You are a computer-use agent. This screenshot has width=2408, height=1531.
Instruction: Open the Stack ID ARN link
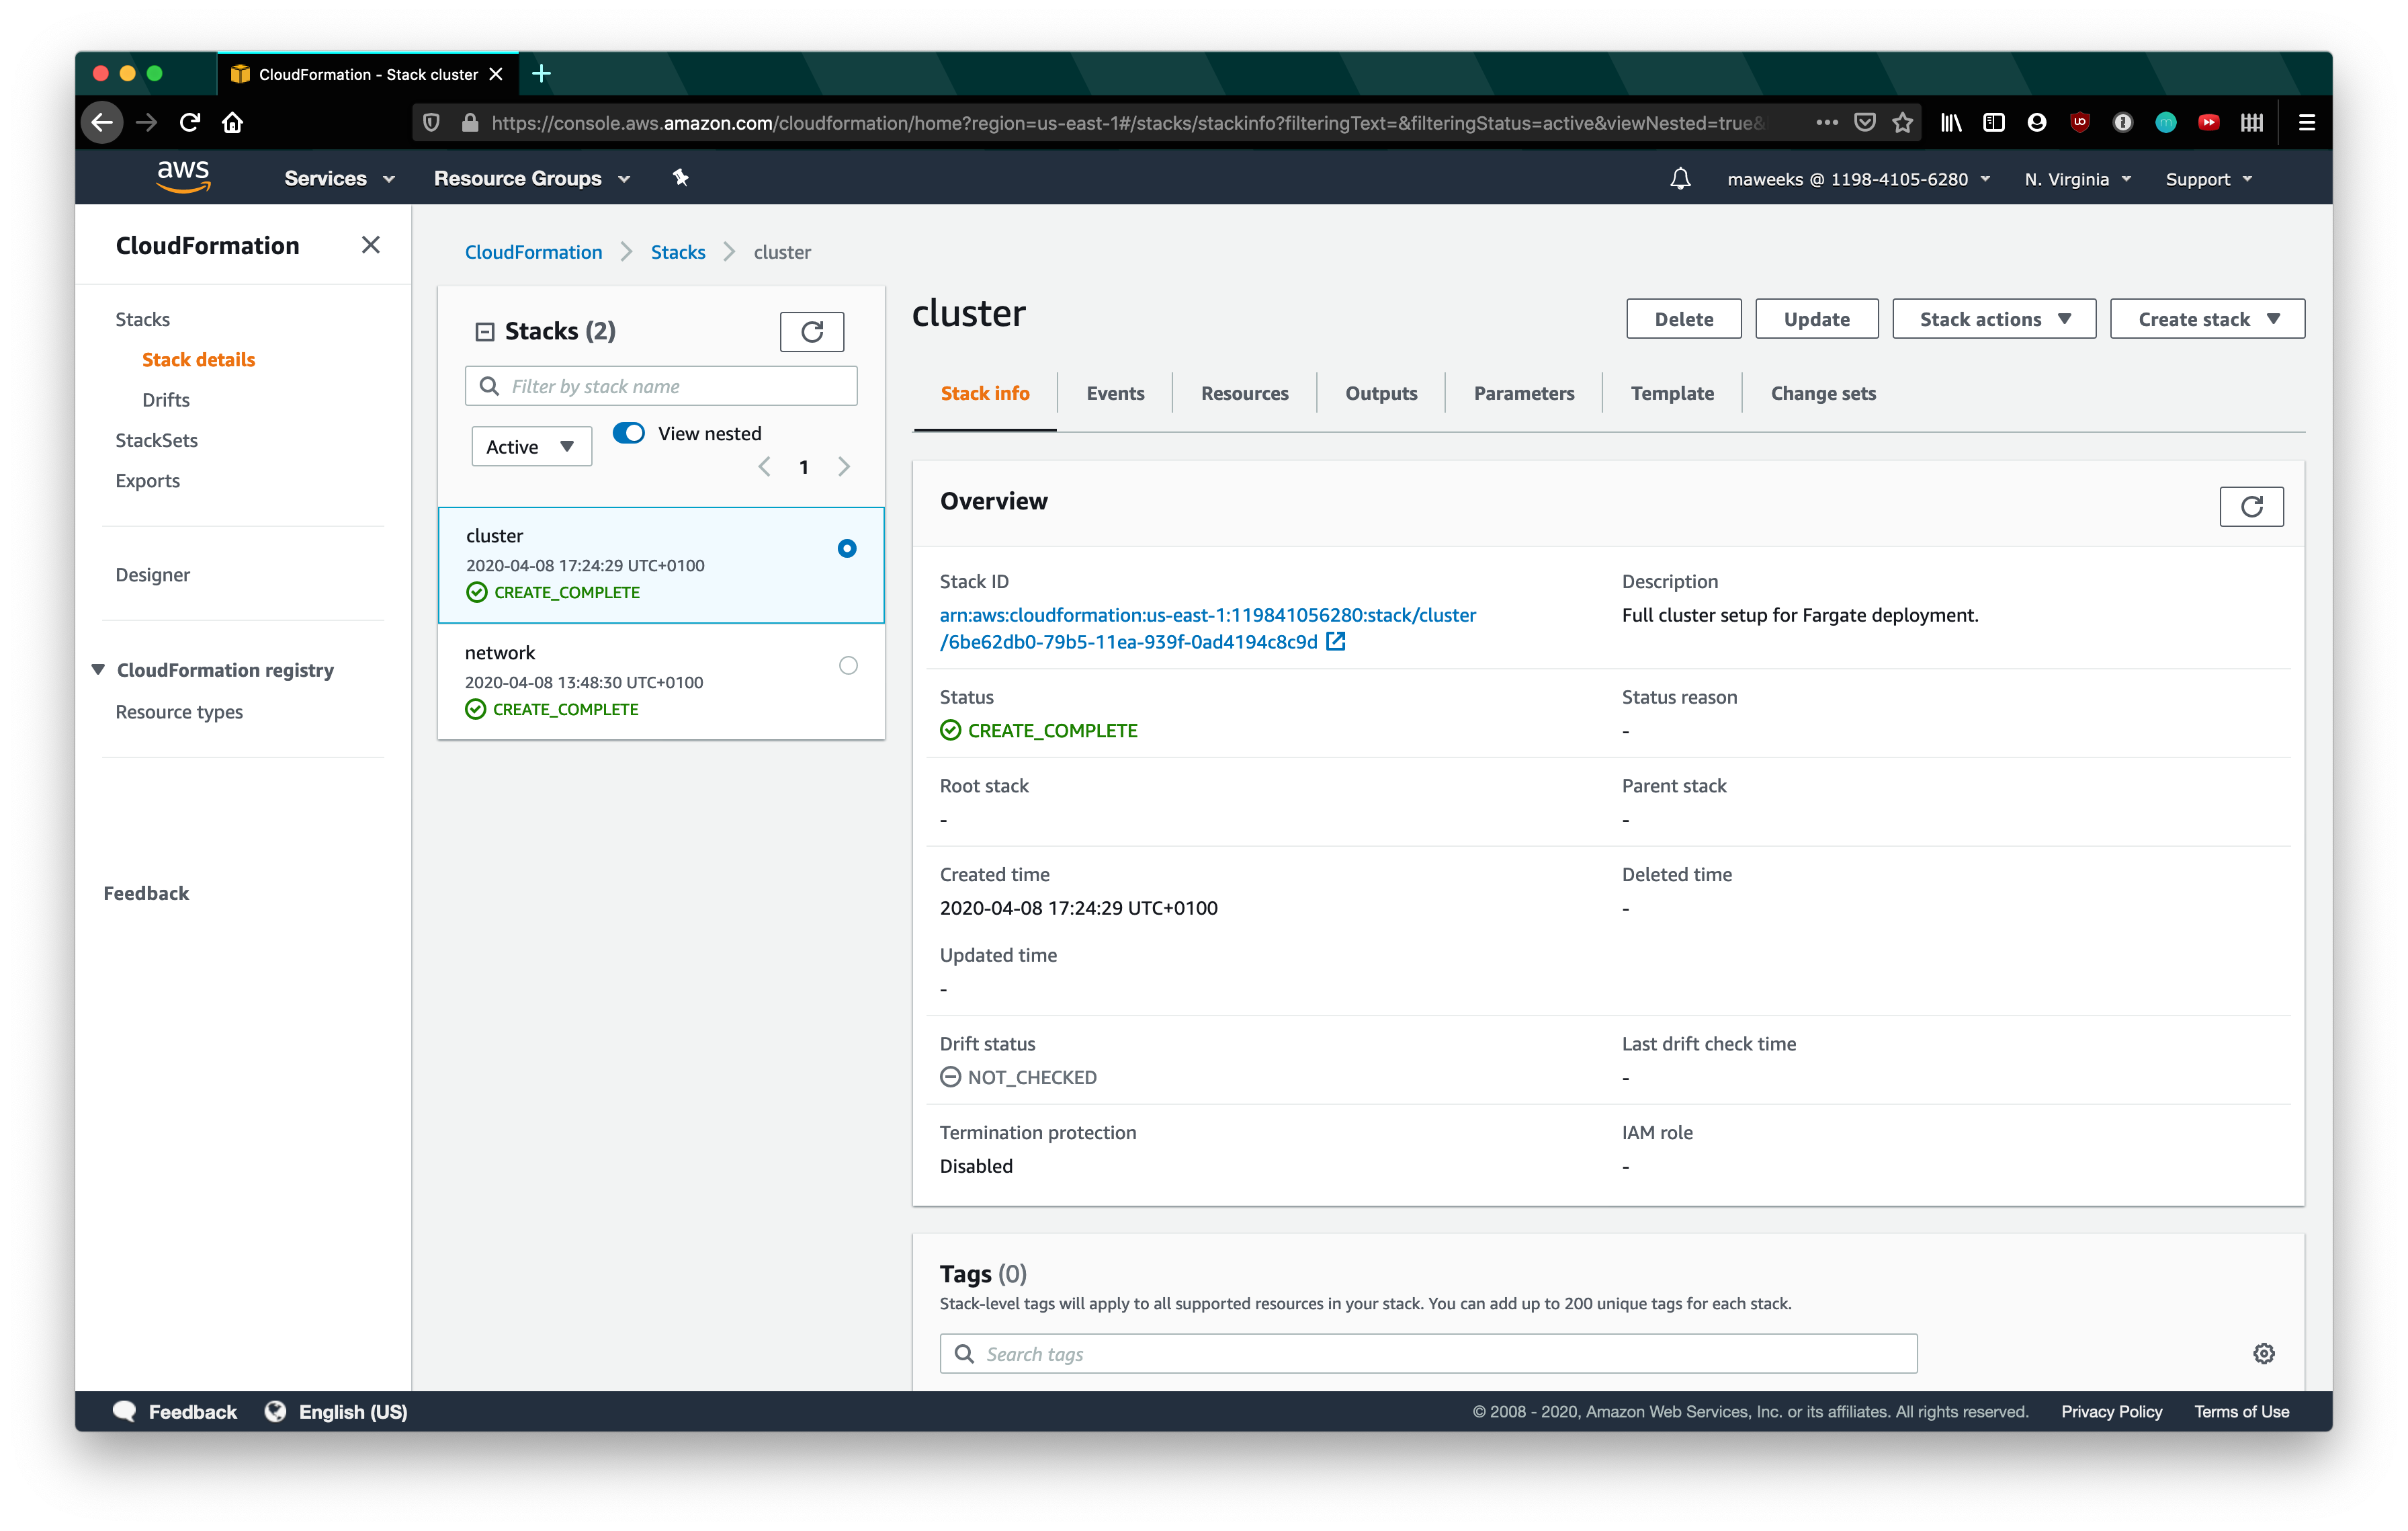[1207, 628]
